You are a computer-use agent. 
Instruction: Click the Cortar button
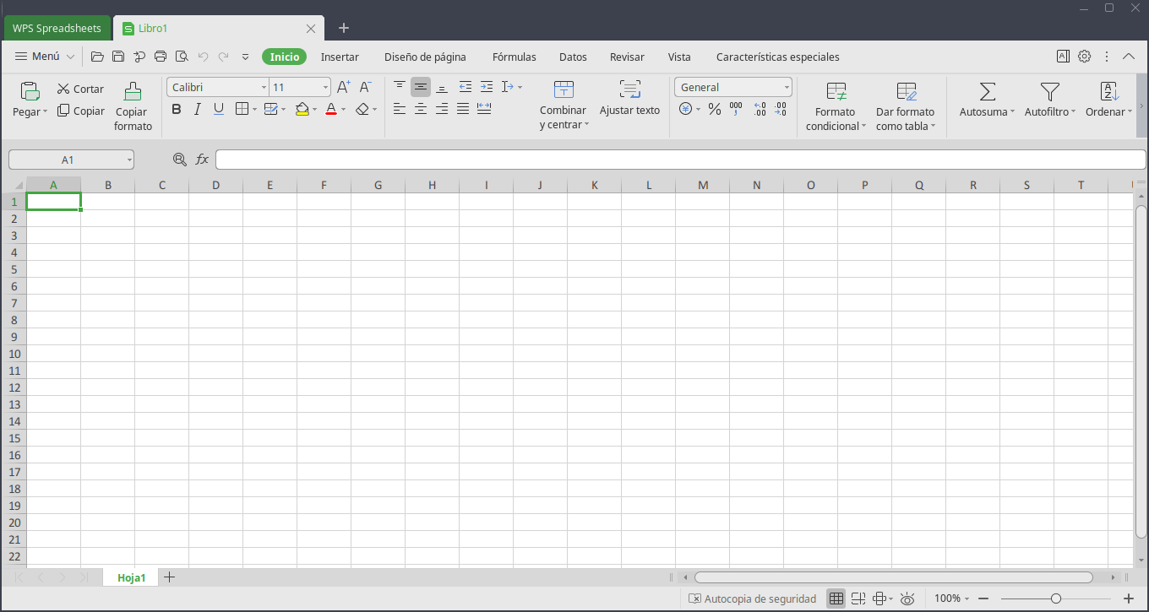coord(80,89)
